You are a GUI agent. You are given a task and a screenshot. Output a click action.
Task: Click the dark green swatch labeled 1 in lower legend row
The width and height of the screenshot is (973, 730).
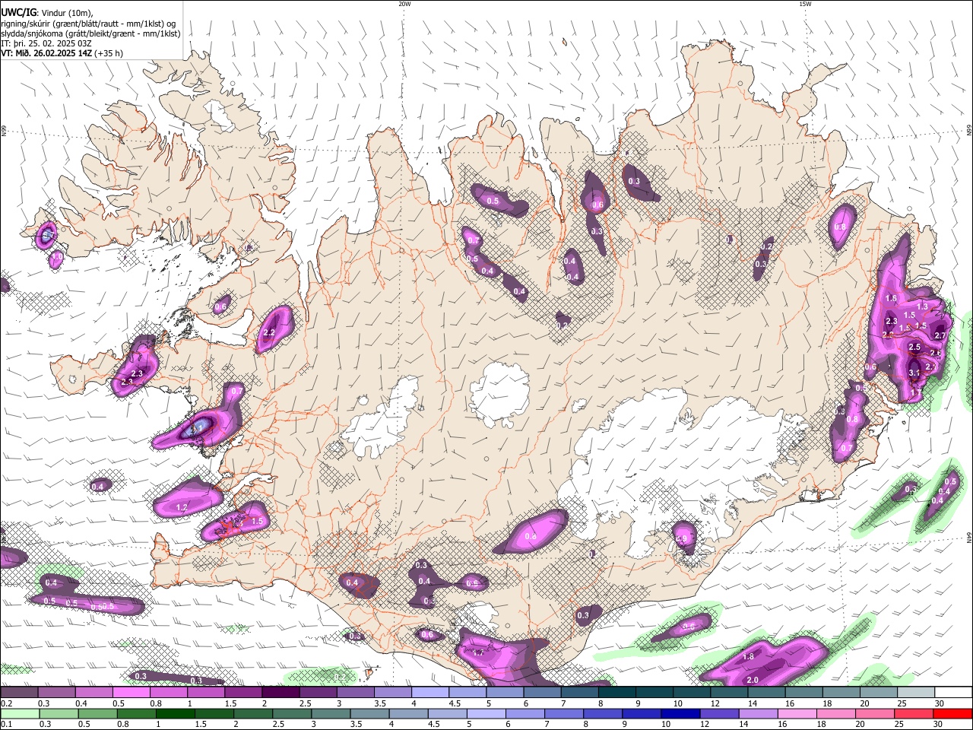175,713
